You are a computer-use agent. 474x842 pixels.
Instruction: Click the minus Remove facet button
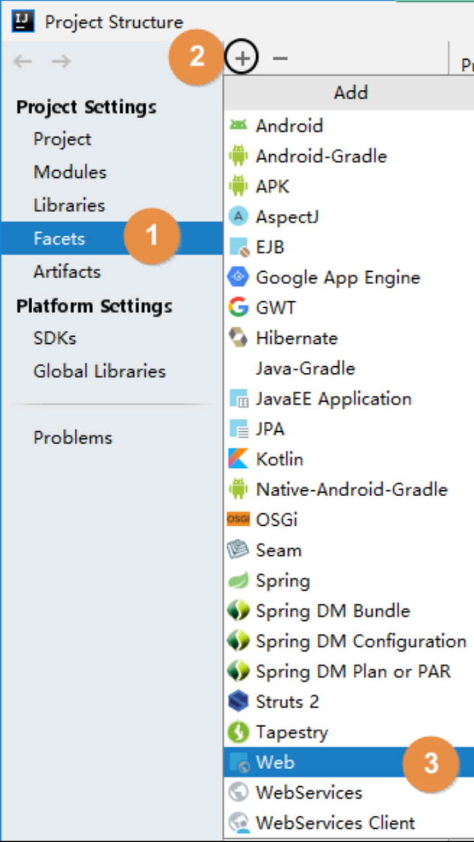[280, 59]
